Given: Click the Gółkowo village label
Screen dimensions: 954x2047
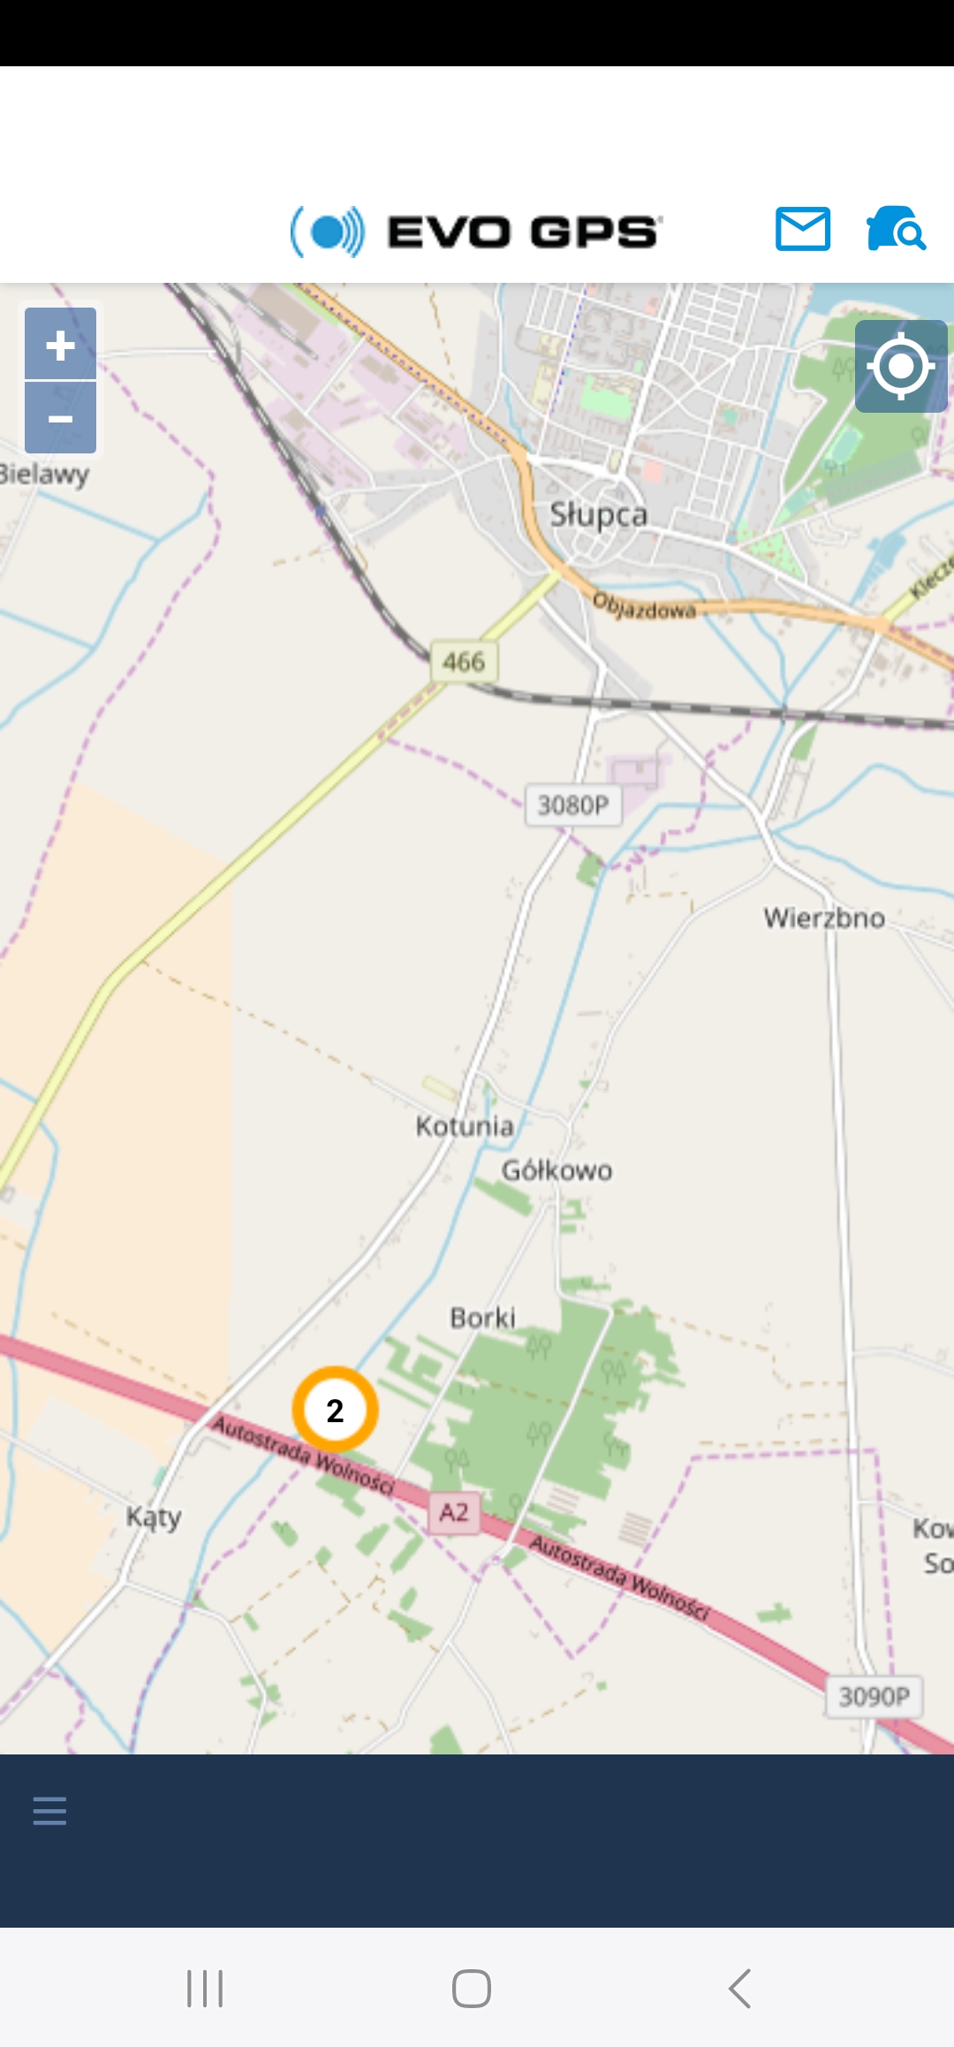Looking at the screenshot, I should tap(556, 1170).
